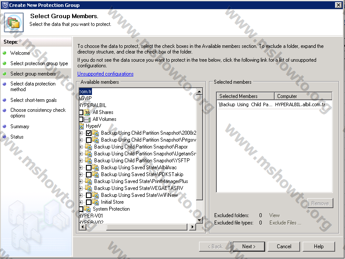Click the Initial Store folder icon
Image resolution: width=345 pixels, height=259 pixels.
pyautogui.click(x=95, y=202)
